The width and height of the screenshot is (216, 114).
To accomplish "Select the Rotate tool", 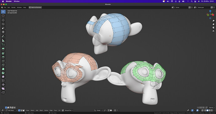I will [x=3, y=24].
